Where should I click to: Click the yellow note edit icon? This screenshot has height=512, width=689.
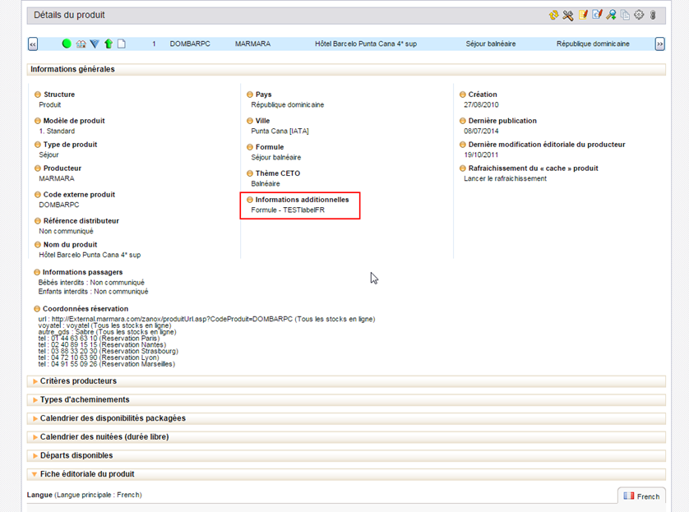583,16
